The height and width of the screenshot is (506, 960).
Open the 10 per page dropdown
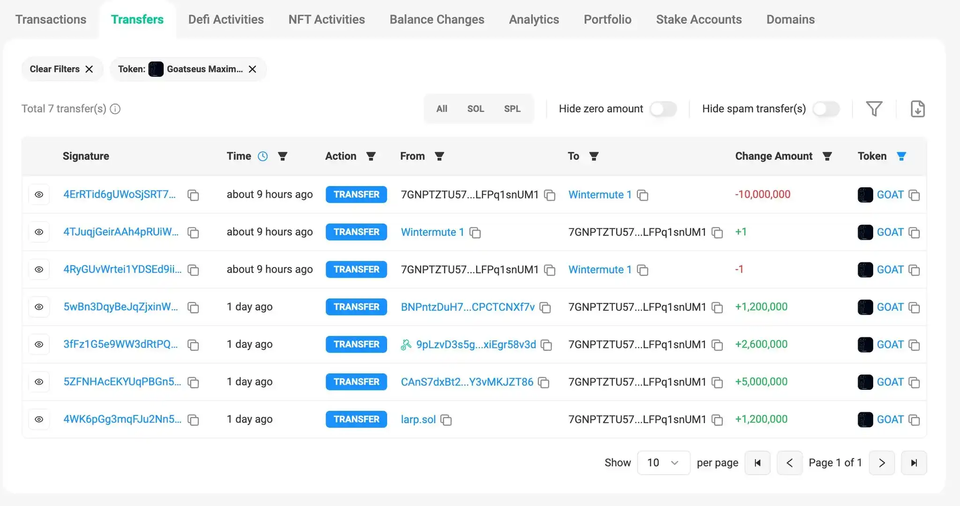tap(663, 463)
